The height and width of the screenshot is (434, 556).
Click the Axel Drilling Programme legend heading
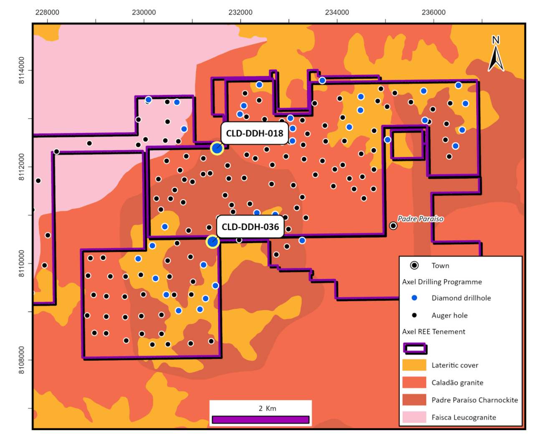[442, 282]
